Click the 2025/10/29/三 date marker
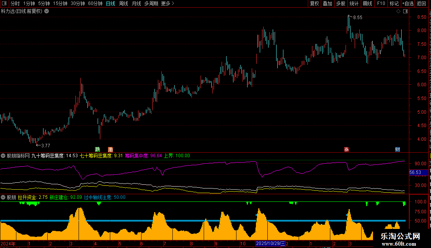 tap(270, 243)
